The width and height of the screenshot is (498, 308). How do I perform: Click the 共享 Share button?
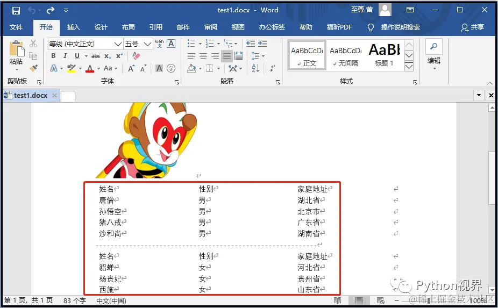(473, 27)
